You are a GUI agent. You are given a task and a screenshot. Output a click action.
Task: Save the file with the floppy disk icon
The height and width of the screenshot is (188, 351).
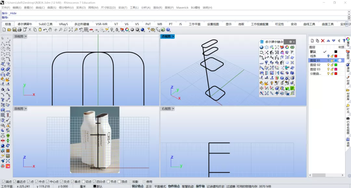point(14,30)
